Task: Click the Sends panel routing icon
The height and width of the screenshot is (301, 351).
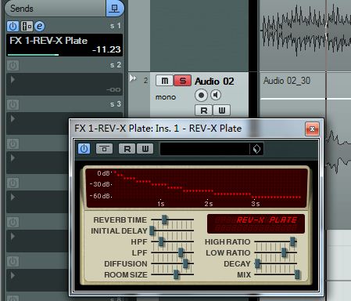Action: point(114,9)
